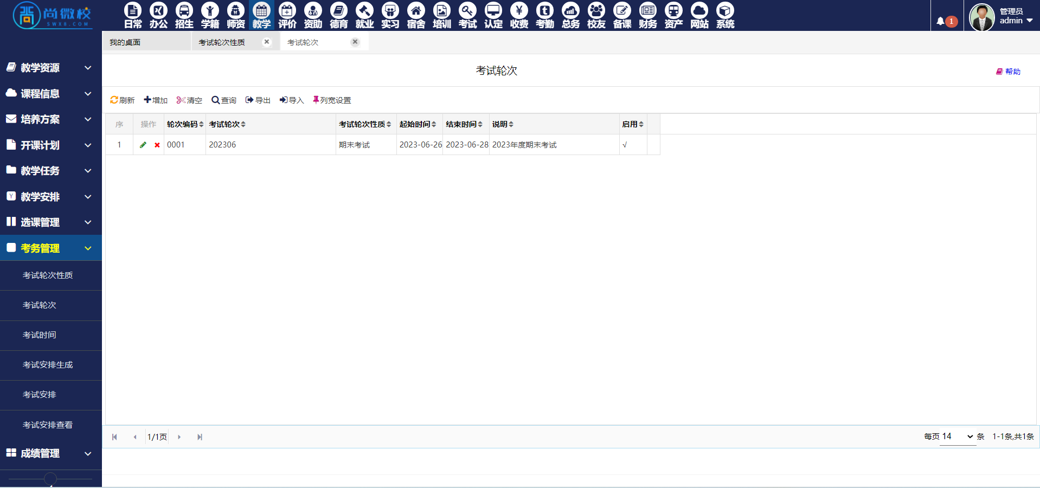The width and height of the screenshot is (1040, 488).
Task: Click the green edit pencil for row 0001
Action: coord(143,145)
